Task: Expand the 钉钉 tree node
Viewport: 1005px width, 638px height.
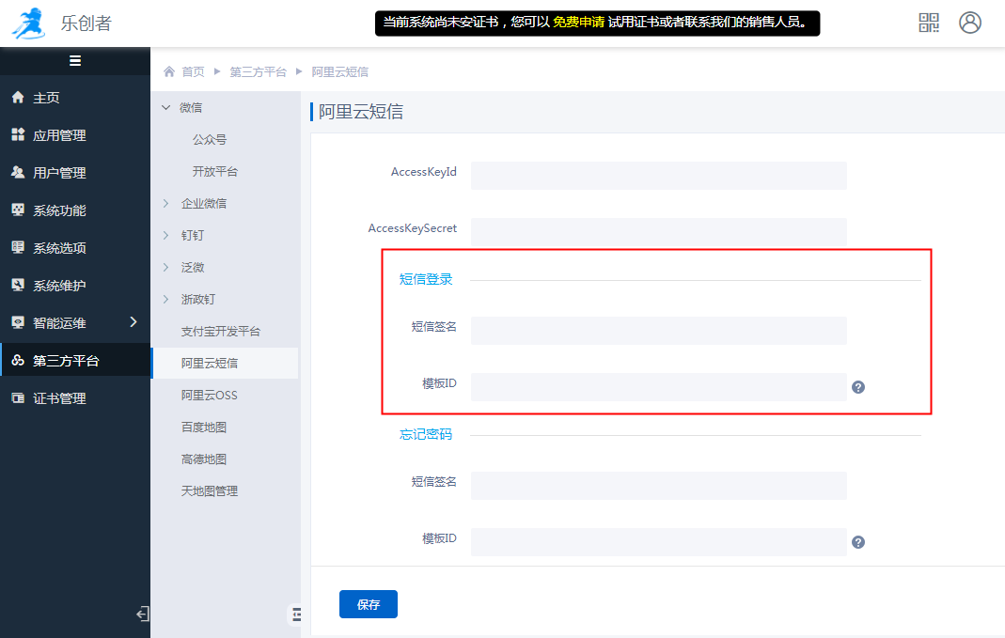Action: 166,236
